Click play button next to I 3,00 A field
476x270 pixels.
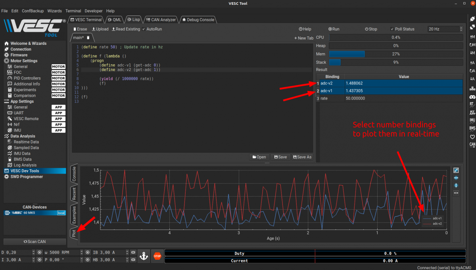[39, 260]
